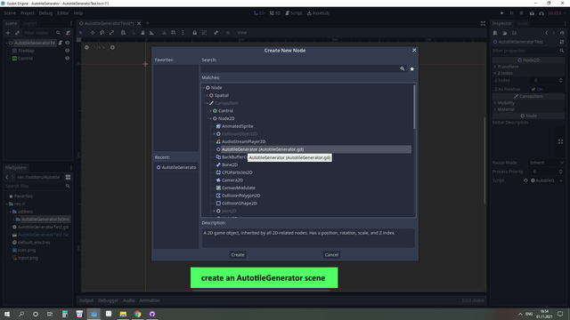The width and height of the screenshot is (570, 320).
Task: Switch to the Import tab
Action: point(29,23)
